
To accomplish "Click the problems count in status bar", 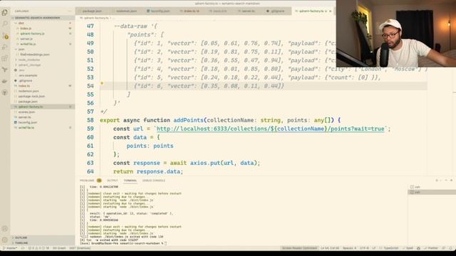I will pyautogui.click(x=38, y=248).
